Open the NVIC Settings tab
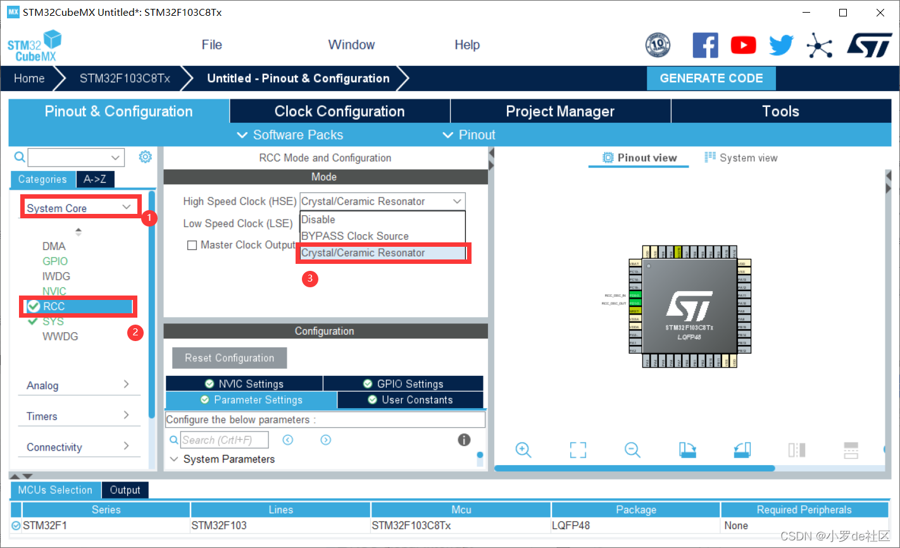Screen dimensions: 900x548 (x=244, y=383)
